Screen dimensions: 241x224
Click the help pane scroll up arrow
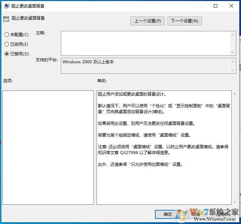coord(234,94)
